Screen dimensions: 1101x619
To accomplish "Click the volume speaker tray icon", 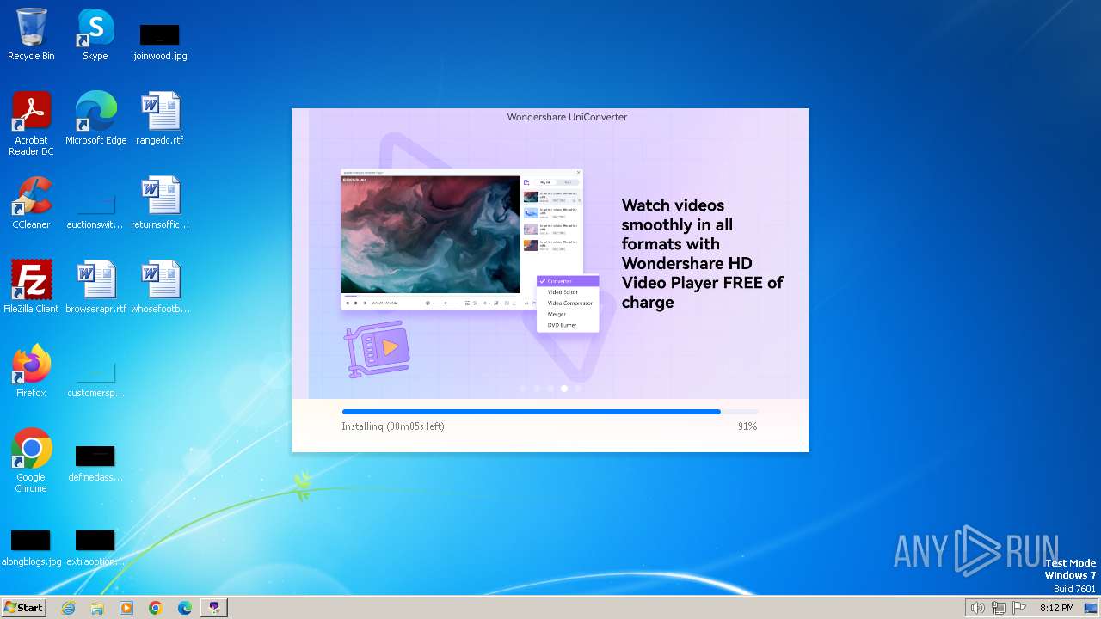I will click(x=978, y=608).
